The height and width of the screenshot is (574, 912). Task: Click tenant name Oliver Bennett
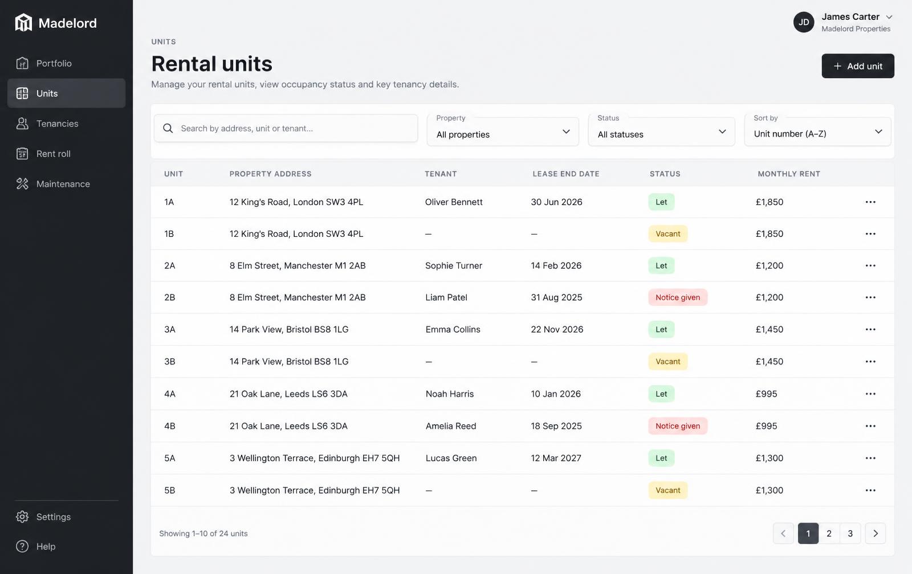coord(454,202)
